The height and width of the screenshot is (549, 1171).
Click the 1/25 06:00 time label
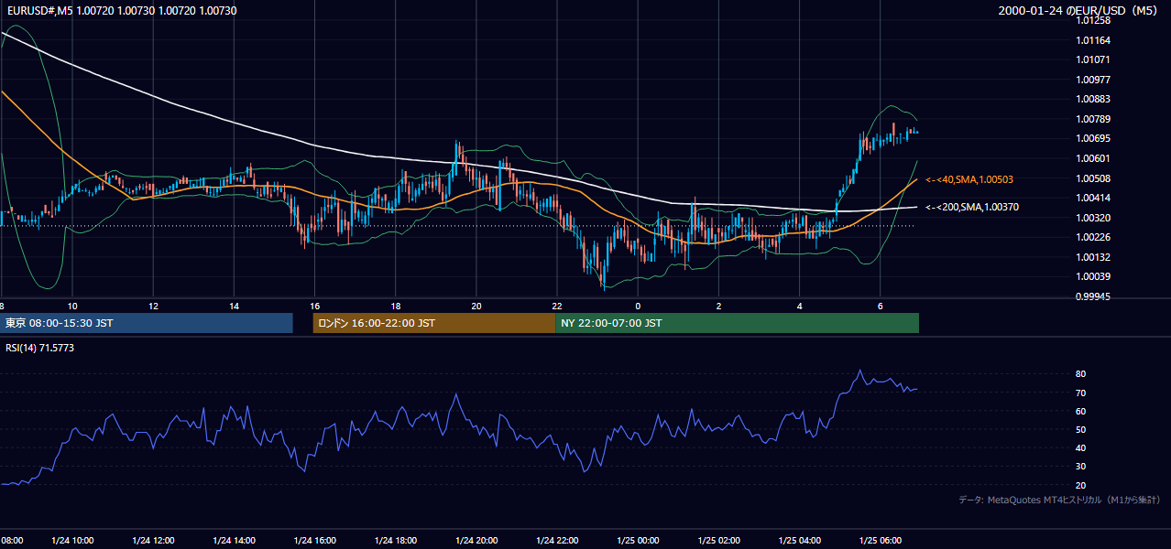pos(881,540)
